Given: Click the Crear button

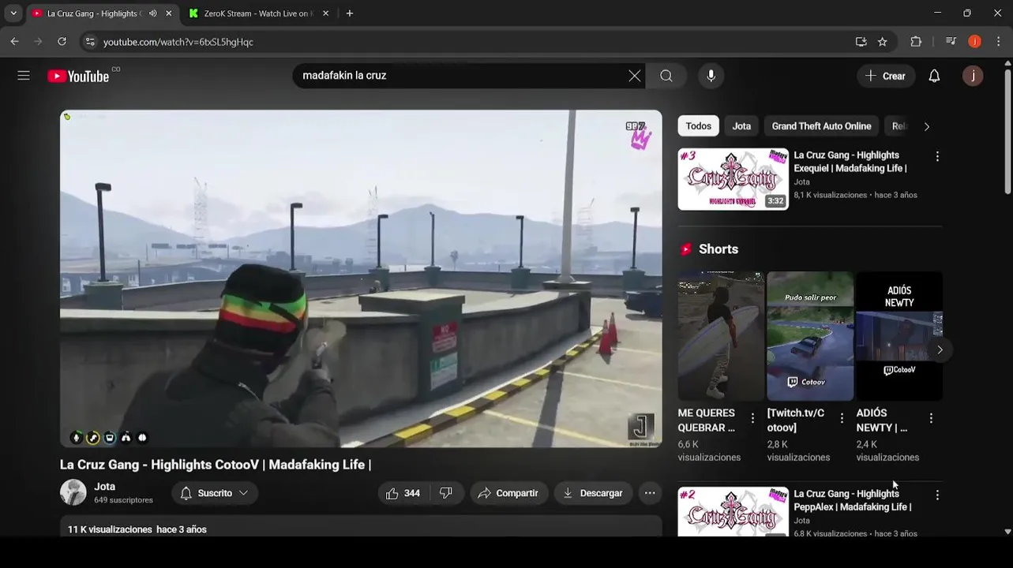Looking at the screenshot, I should (886, 76).
